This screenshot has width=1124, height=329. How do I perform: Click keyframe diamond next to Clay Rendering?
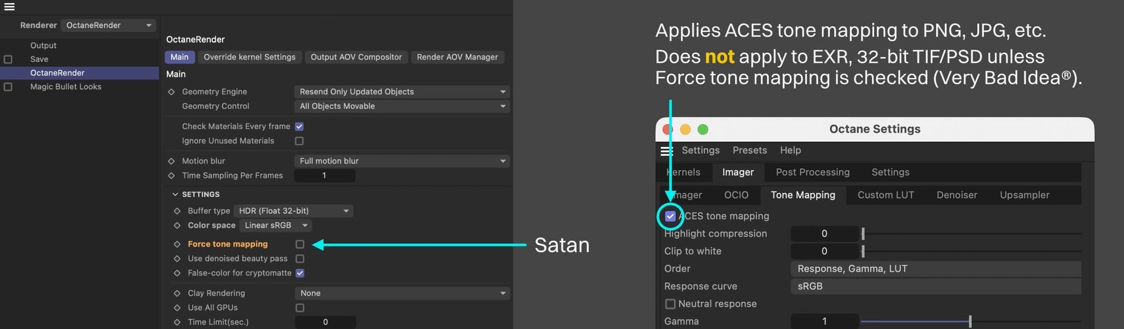(x=177, y=293)
